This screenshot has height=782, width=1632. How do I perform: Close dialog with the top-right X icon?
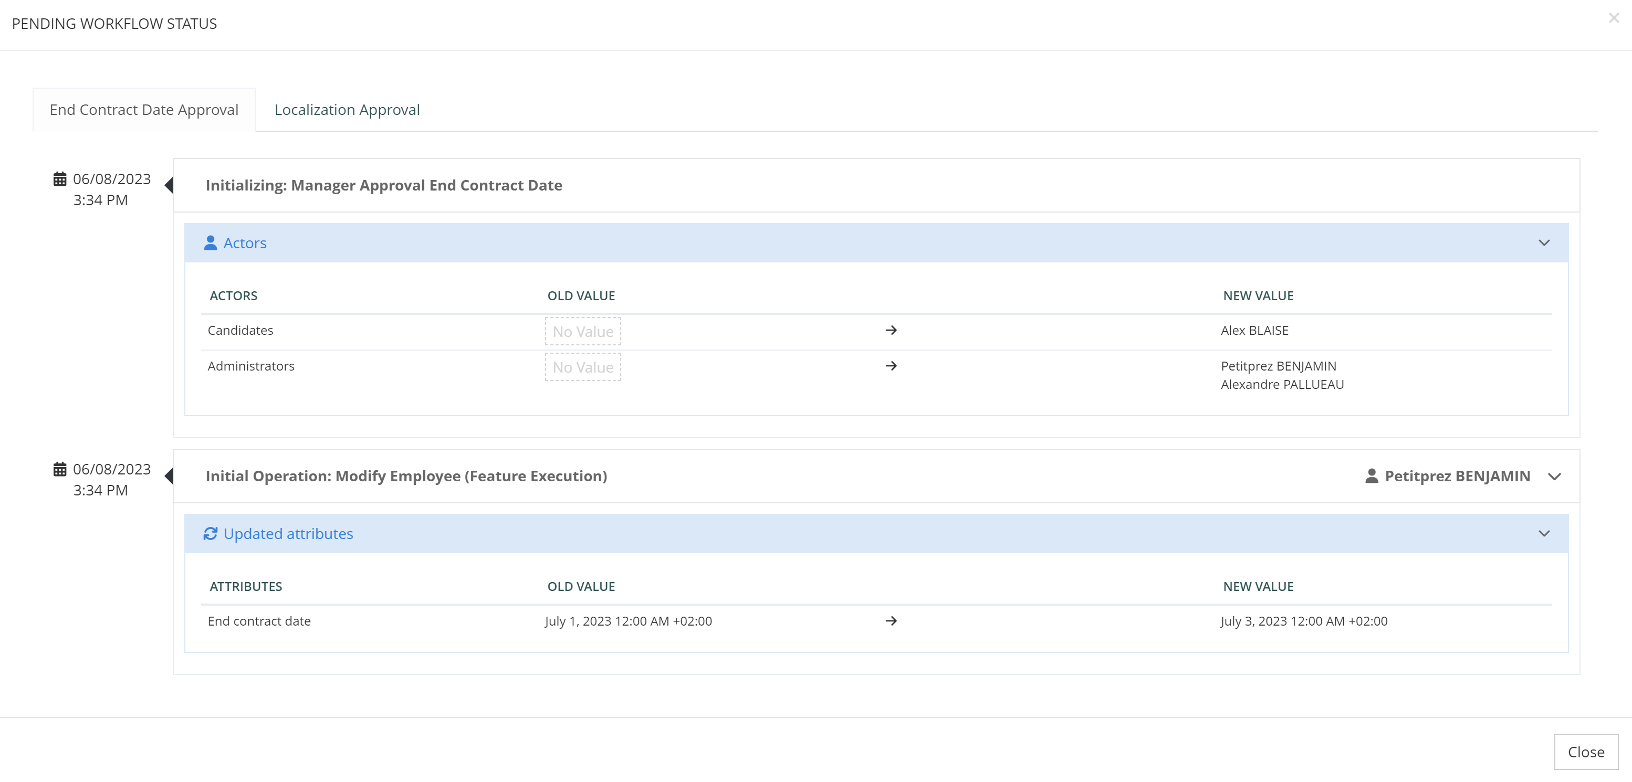(1614, 18)
